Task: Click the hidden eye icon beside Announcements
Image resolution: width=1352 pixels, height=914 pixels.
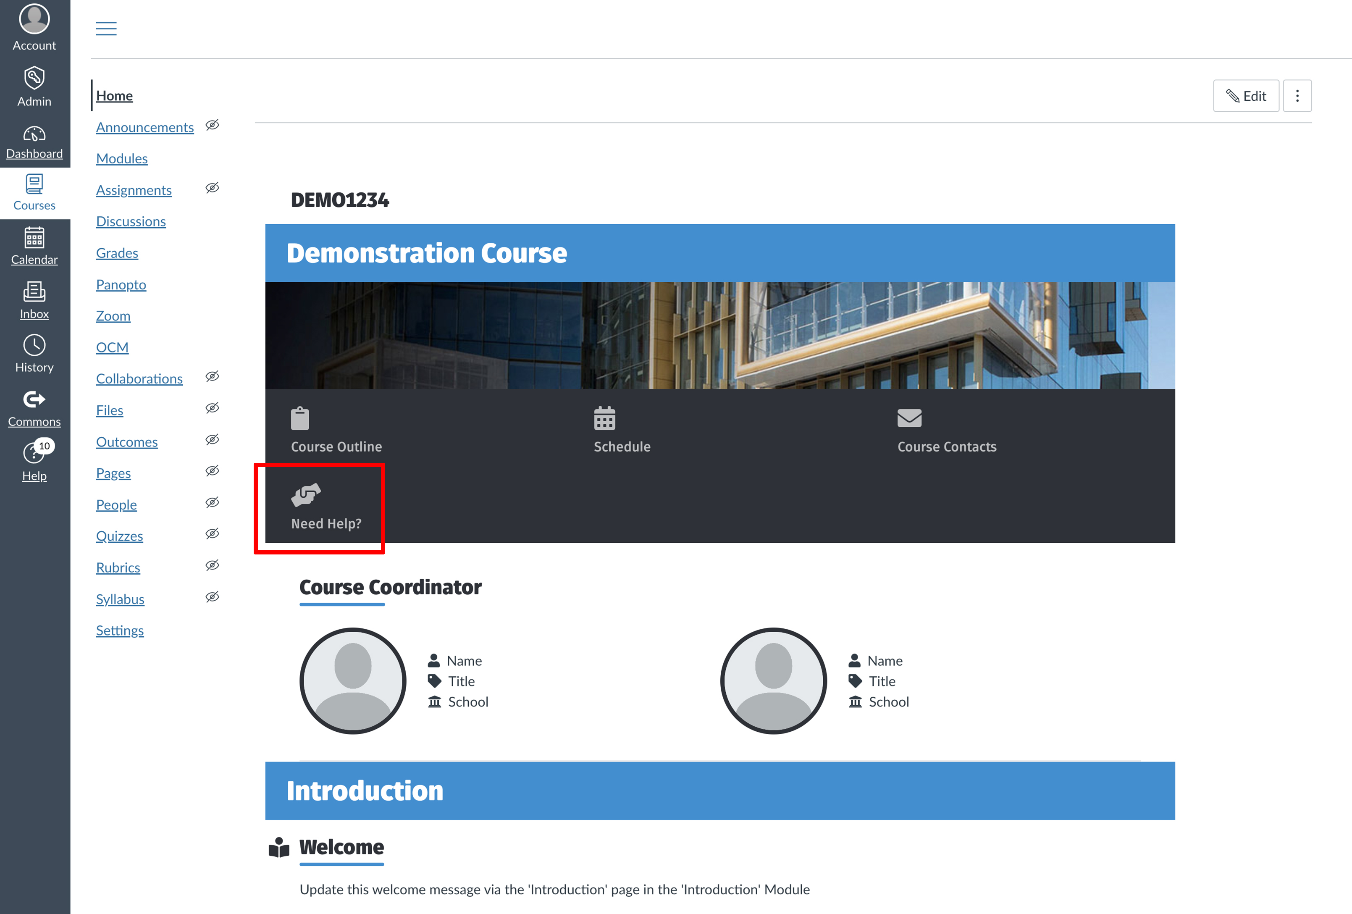Action: coord(213,125)
